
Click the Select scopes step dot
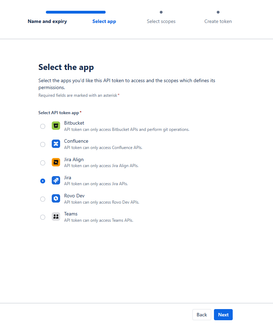click(x=161, y=12)
